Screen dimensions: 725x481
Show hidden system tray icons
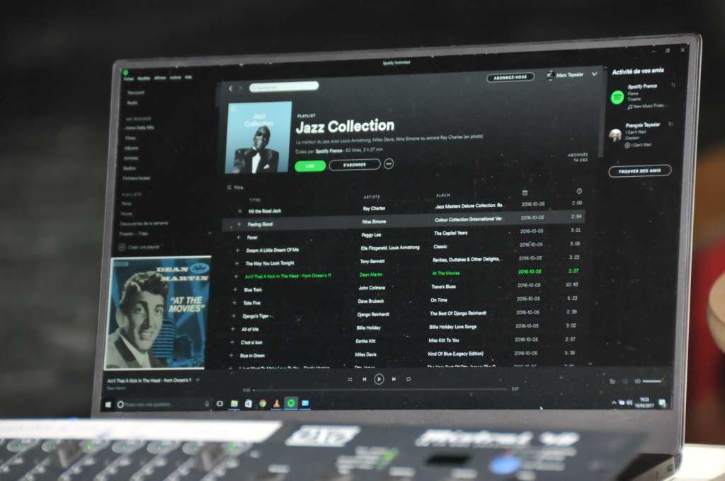click(x=614, y=403)
